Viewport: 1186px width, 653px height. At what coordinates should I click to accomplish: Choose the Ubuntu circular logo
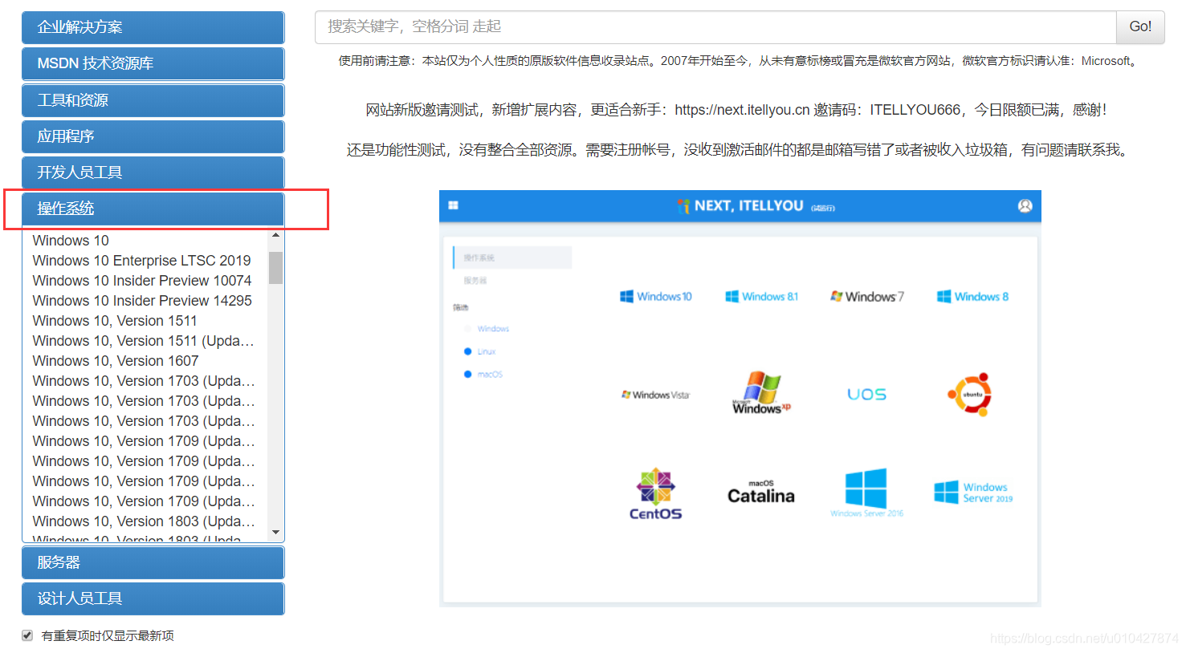point(971,394)
